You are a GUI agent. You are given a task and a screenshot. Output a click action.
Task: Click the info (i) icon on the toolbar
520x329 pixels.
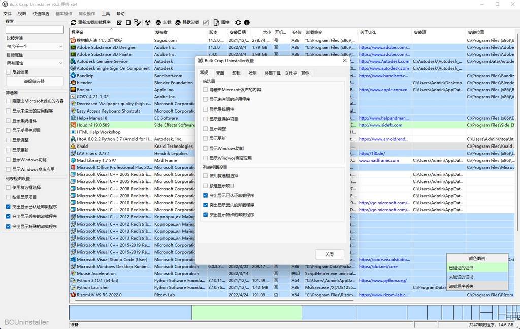[247, 22]
